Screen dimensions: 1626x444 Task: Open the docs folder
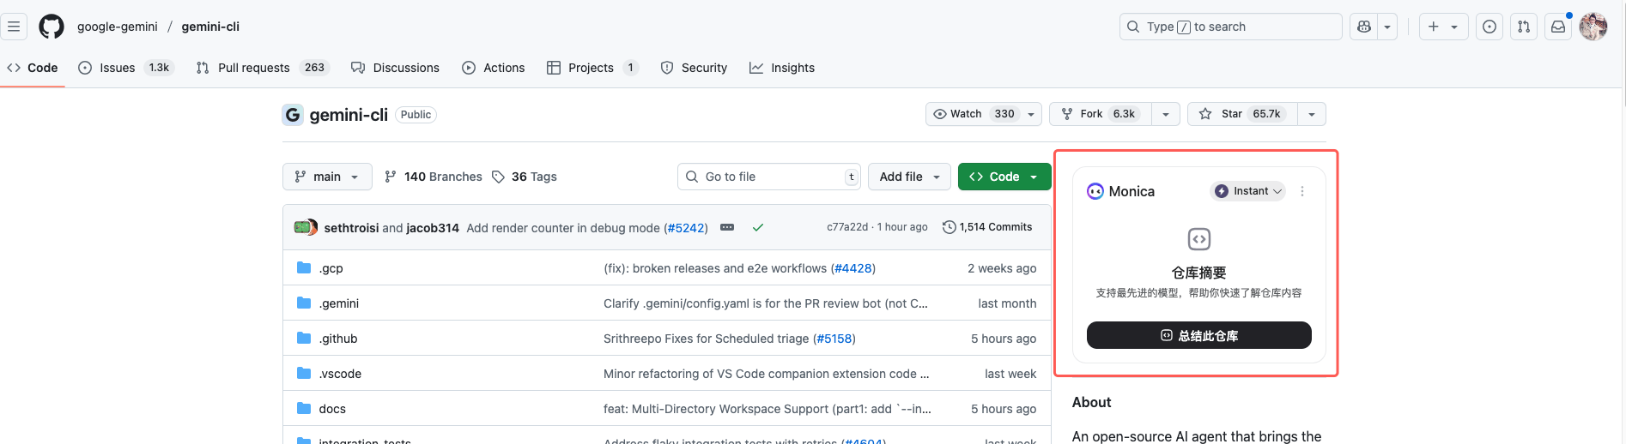[332, 409]
